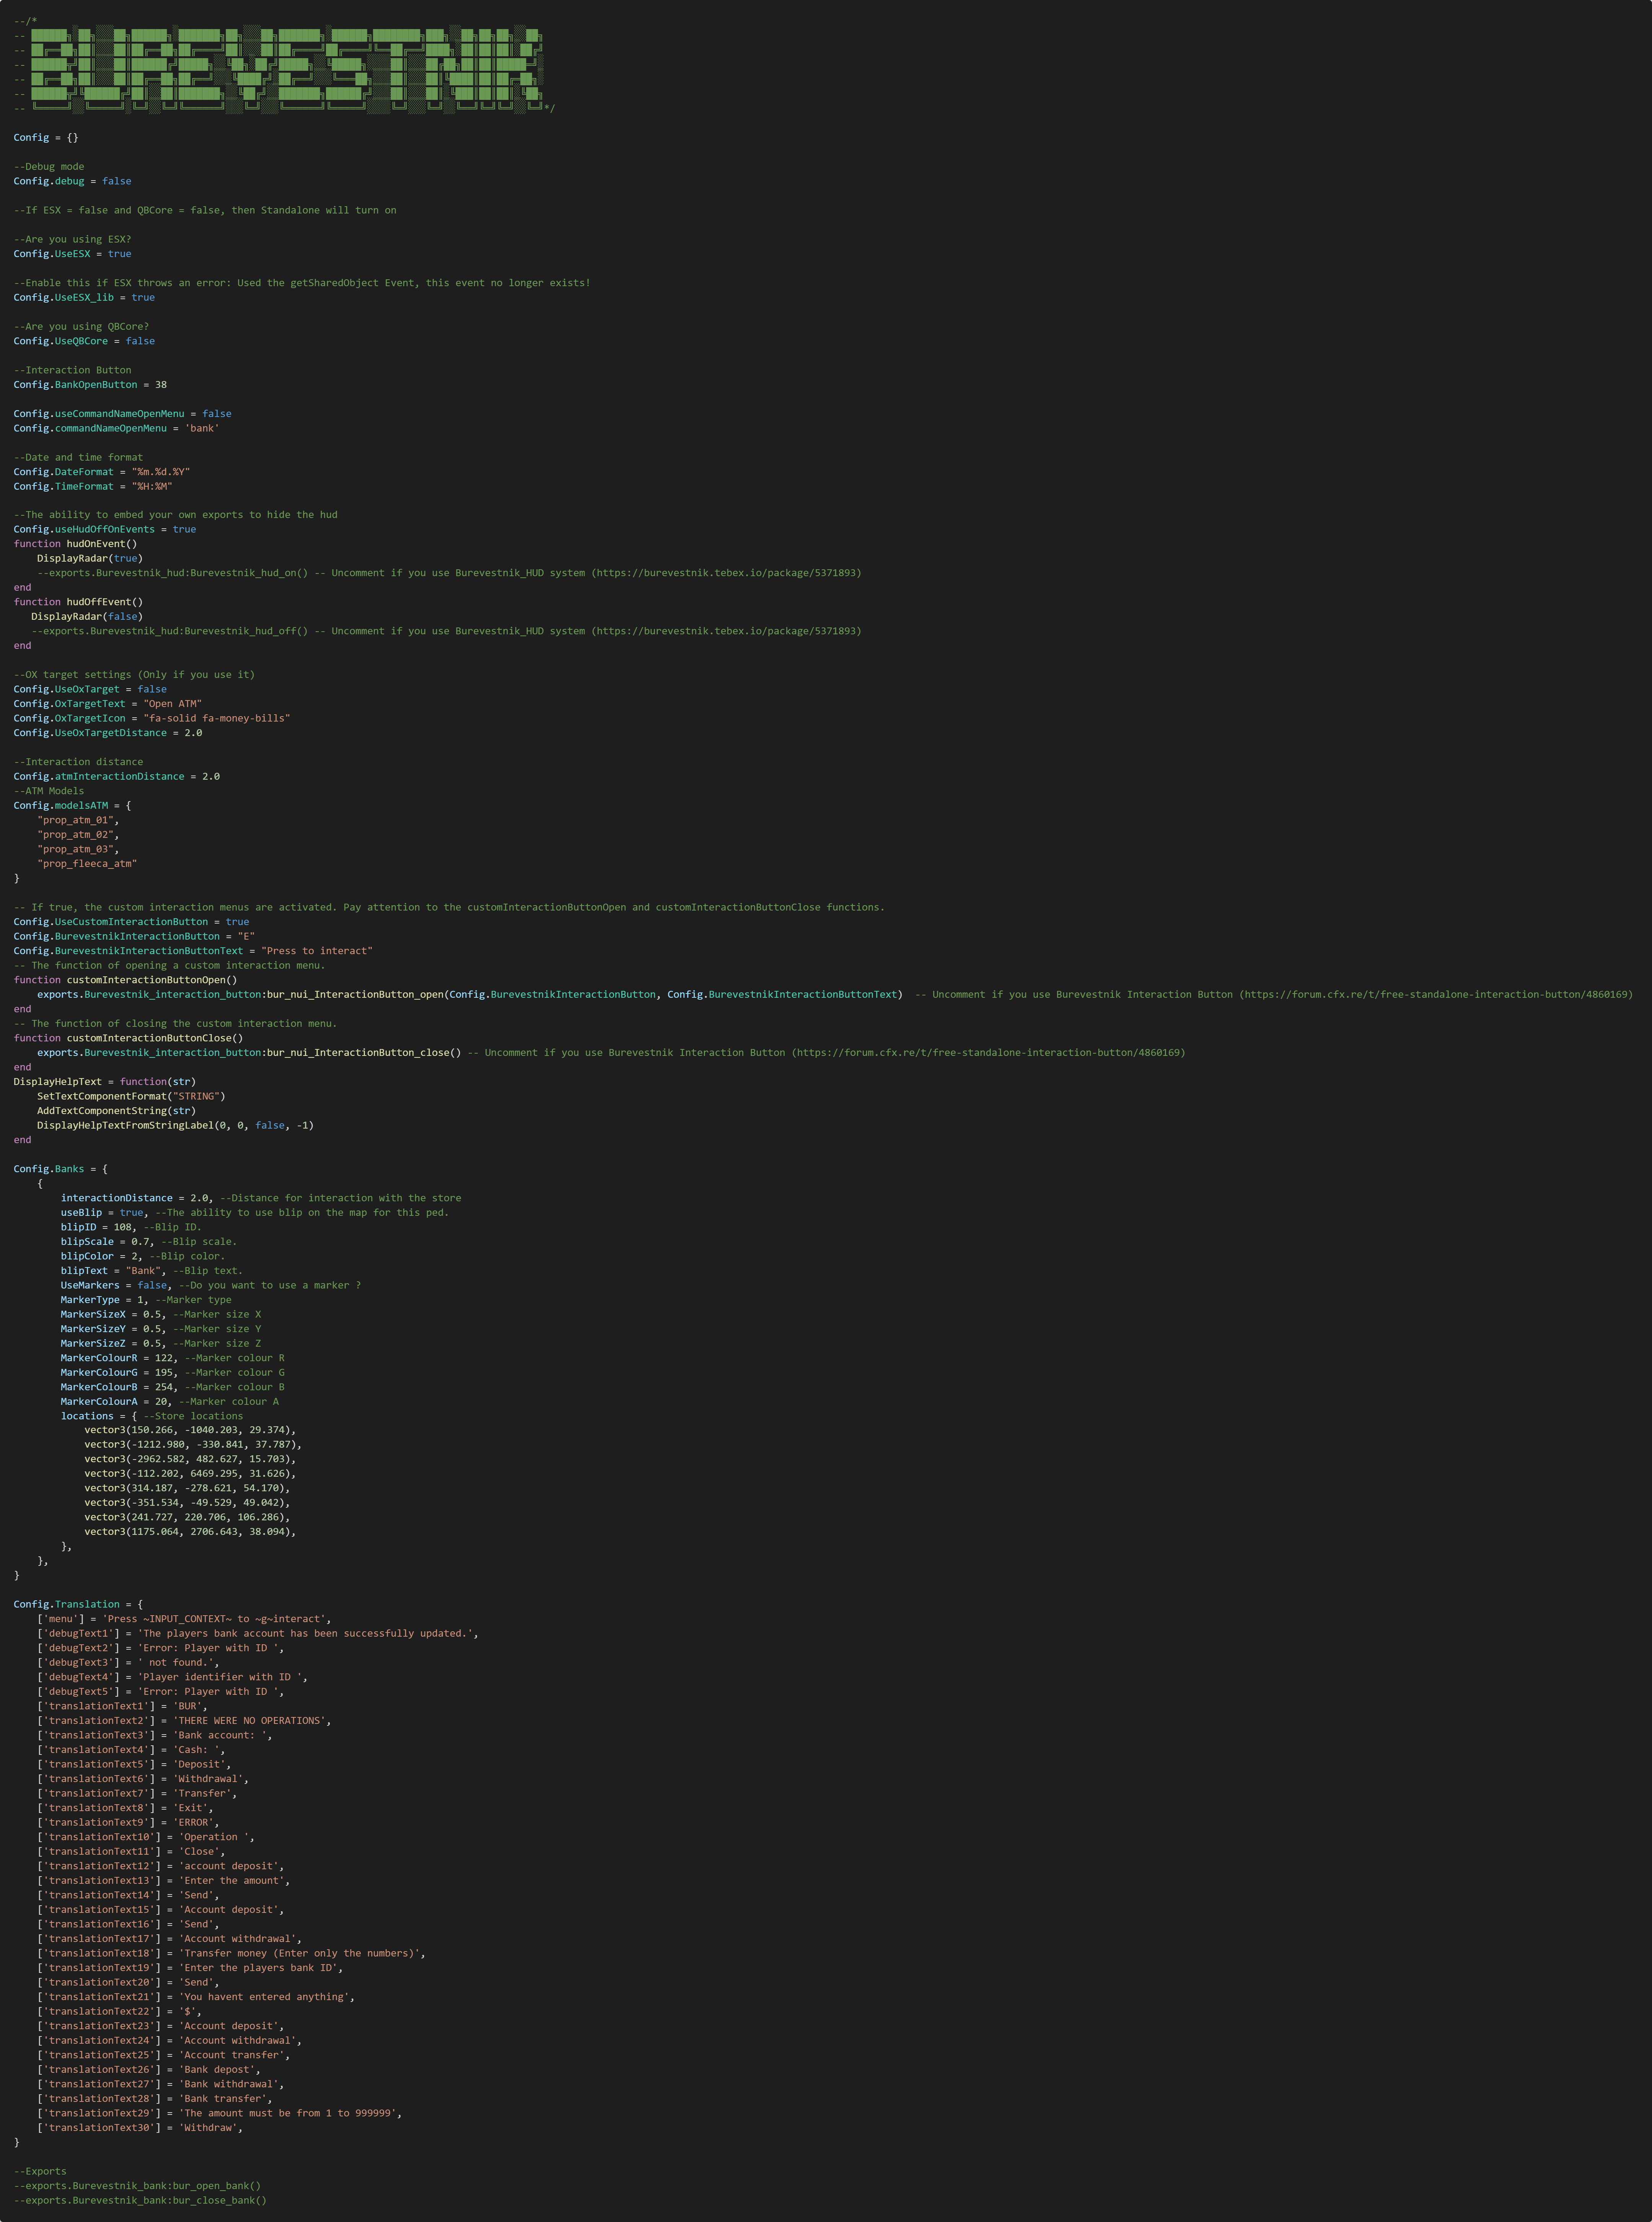1652x2222 pixels.
Task: Click the "%m.%d.%Y" date format string
Action: (161, 472)
